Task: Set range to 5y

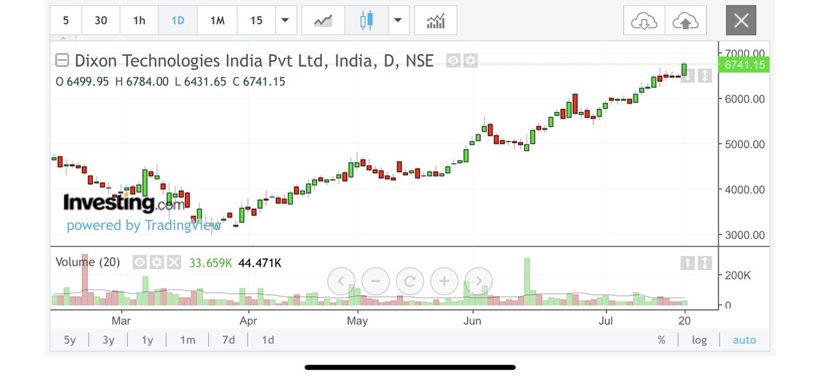Action: [70, 340]
